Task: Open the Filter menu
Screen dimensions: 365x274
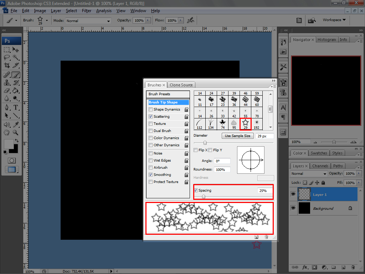Action: (x=87, y=11)
